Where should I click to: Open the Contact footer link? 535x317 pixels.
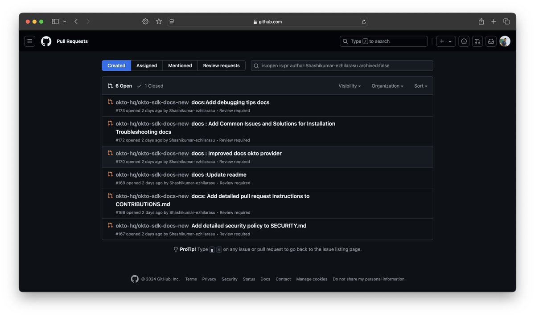point(283,279)
